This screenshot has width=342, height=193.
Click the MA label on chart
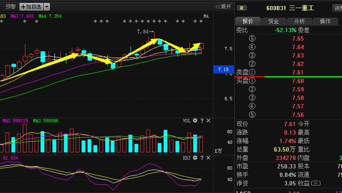[x=206, y=16]
